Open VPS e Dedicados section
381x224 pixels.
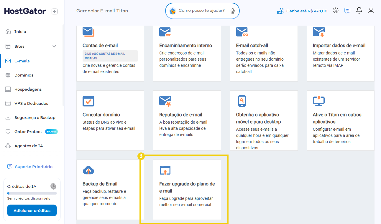click(31, 103)
